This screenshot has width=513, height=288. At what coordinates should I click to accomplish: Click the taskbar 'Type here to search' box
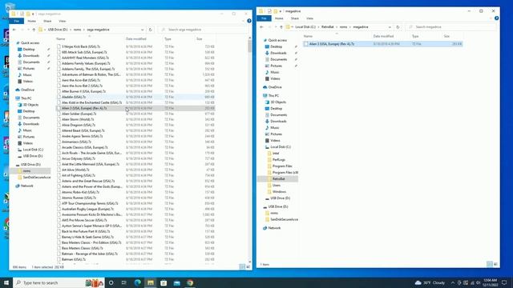[x=59, y=282]
